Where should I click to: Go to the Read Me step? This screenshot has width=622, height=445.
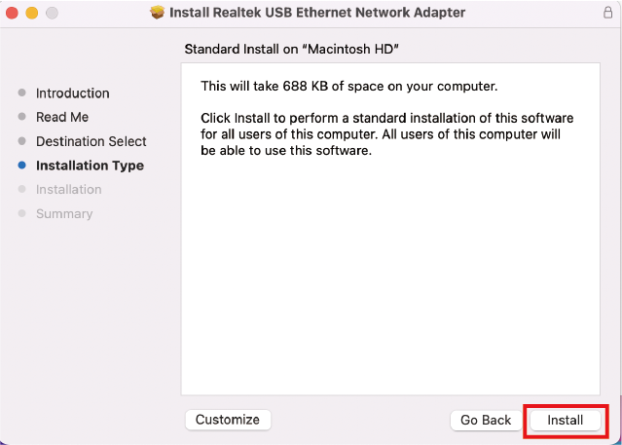point(62,117)
